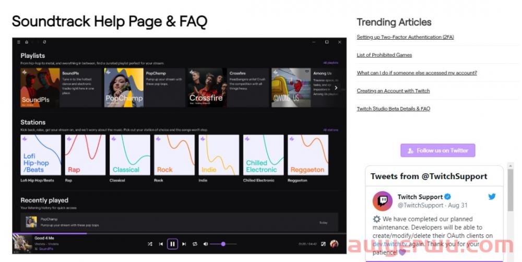
Task: Open 'someone else accessed my account' article
Action: coord(417,73)
